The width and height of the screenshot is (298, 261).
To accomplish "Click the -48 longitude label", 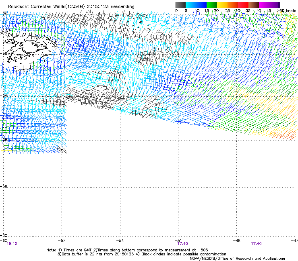I will [x=236, y=241].
